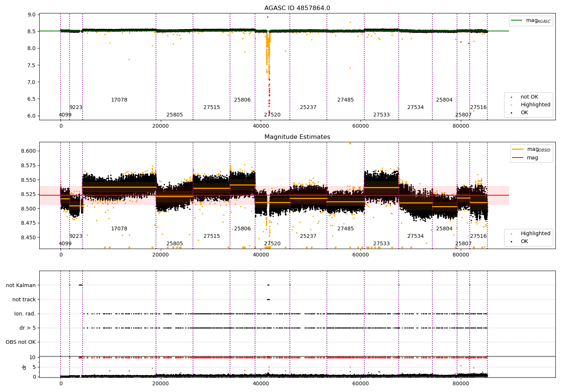Click obsid label 25805 in AGASC ID plot
561x392 pixels.
click(x=175, y=115)
